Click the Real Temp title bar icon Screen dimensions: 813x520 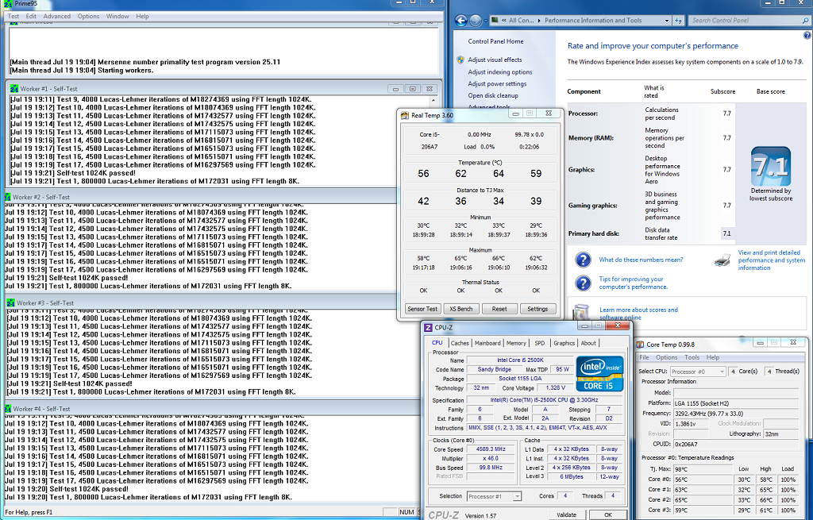point(405,115)
